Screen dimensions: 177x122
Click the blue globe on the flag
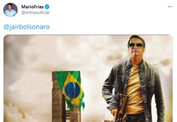click(x=72, y=90)
